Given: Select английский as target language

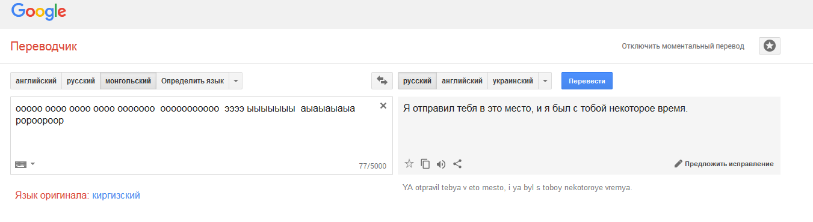Looking at the screenshot, I should pyautogui.click(x=462, y=80).
